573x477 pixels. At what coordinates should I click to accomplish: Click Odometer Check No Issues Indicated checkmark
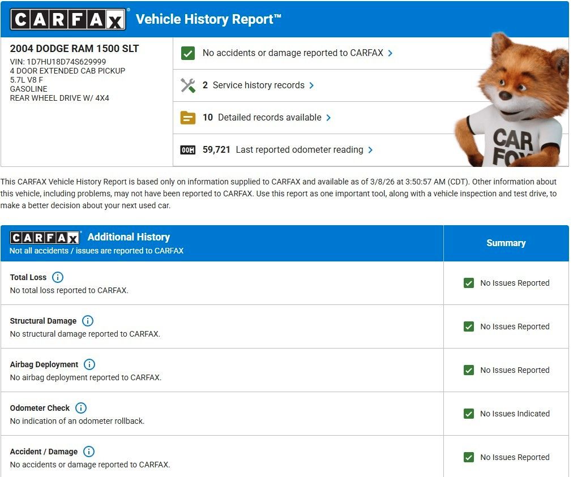469,414
